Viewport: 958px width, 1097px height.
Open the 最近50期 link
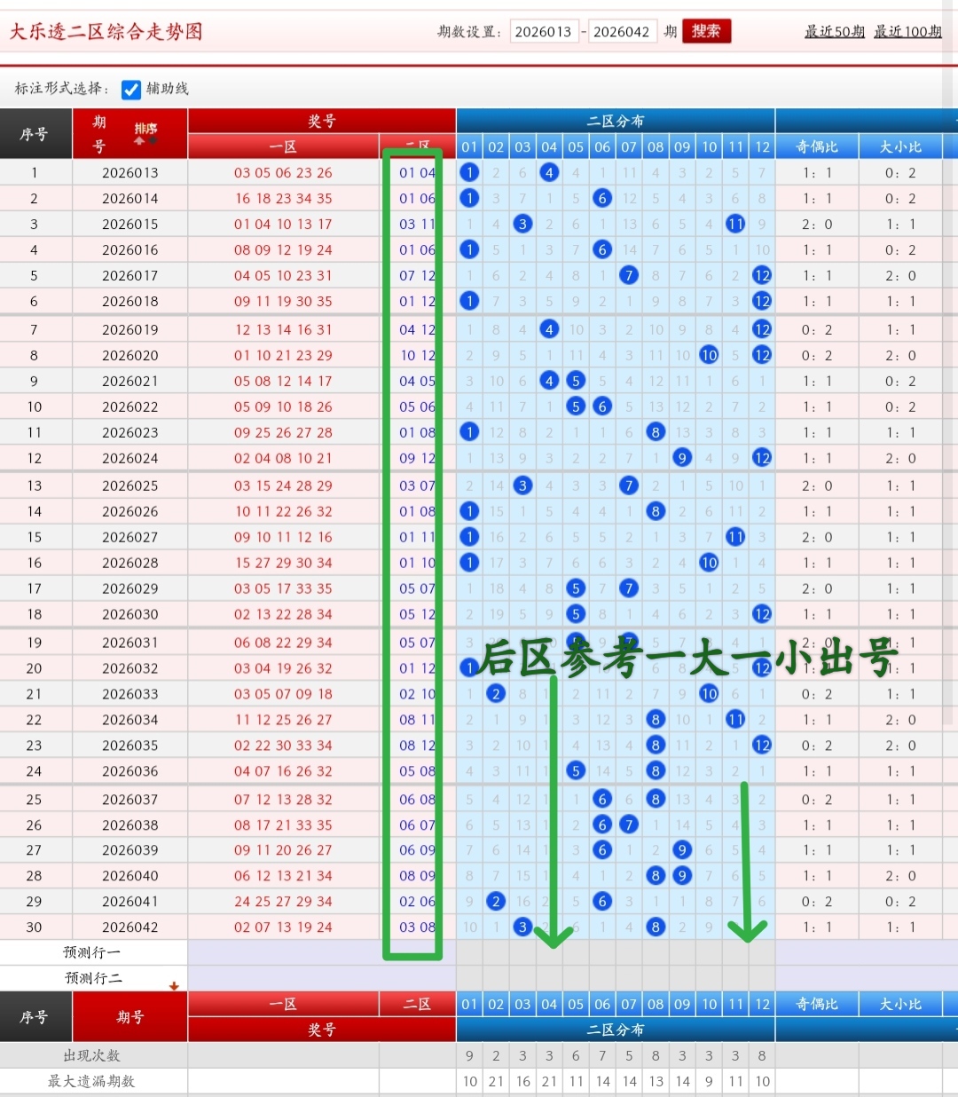click(x=834, y=32)
